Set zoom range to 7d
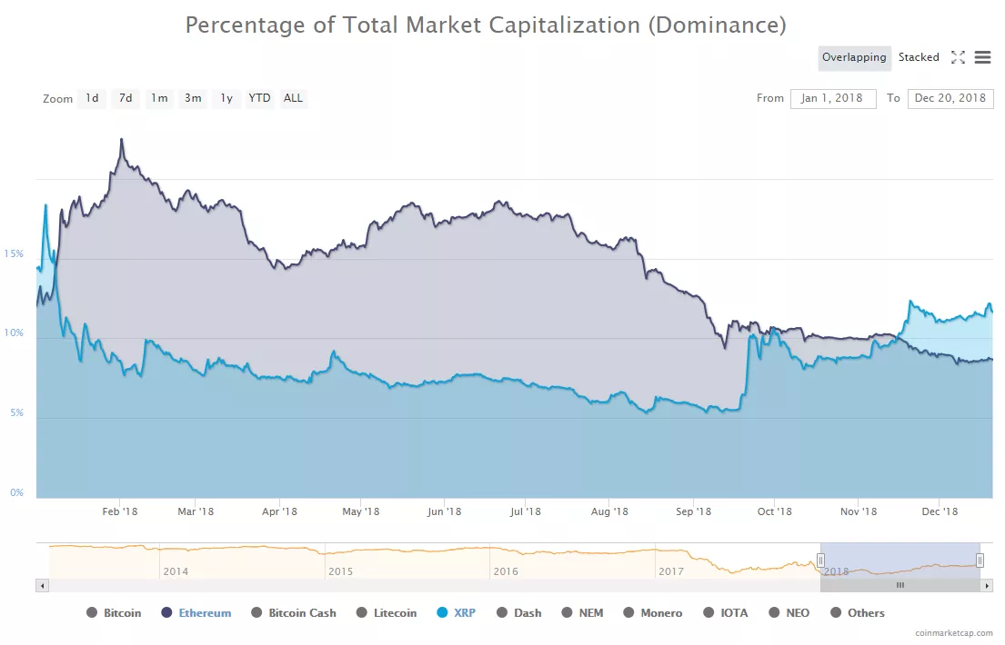1005x645 pixels. click(126, 98)
